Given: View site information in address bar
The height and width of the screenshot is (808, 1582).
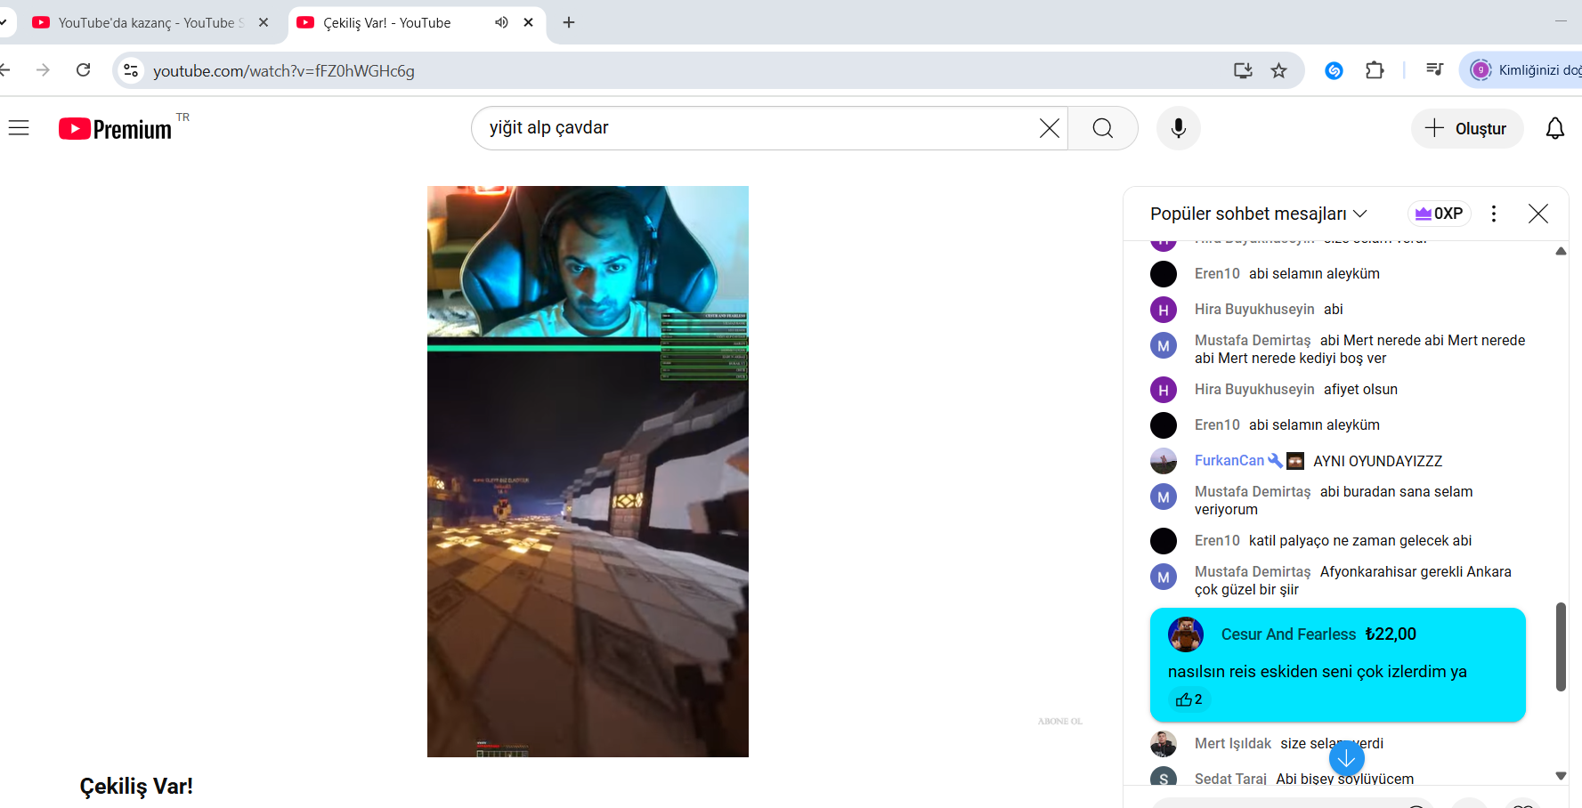Looking at the screenshot, I should point(131,70).
